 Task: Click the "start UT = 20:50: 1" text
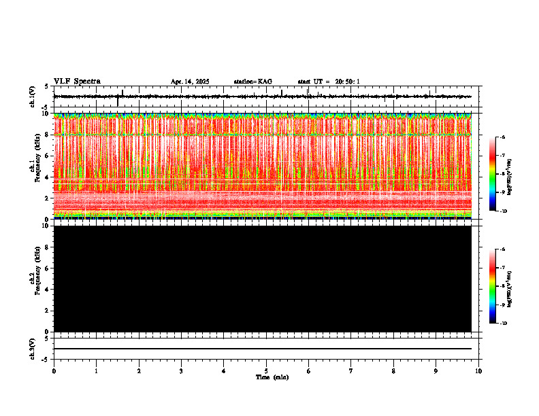coord(329,82)
